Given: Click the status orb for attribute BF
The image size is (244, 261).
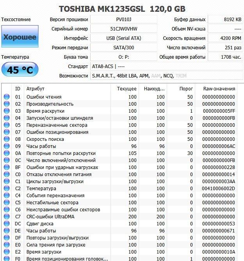Looking at the screenshot, I should [x=7, y=167].
